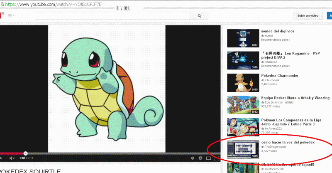Click channel name TheDragonspad
Screen dimensions: 332x173
(x=275, y=147)
